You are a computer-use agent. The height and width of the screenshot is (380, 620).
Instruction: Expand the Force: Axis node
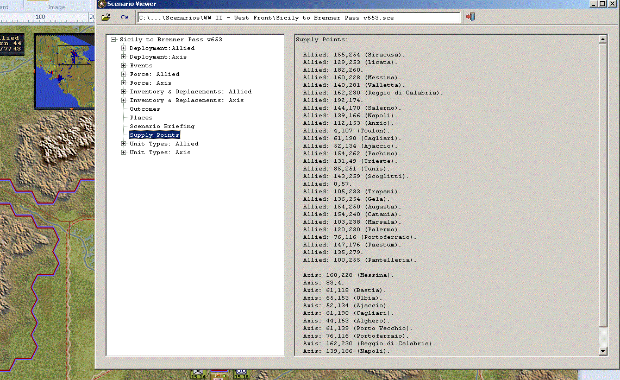coord(124,83)
